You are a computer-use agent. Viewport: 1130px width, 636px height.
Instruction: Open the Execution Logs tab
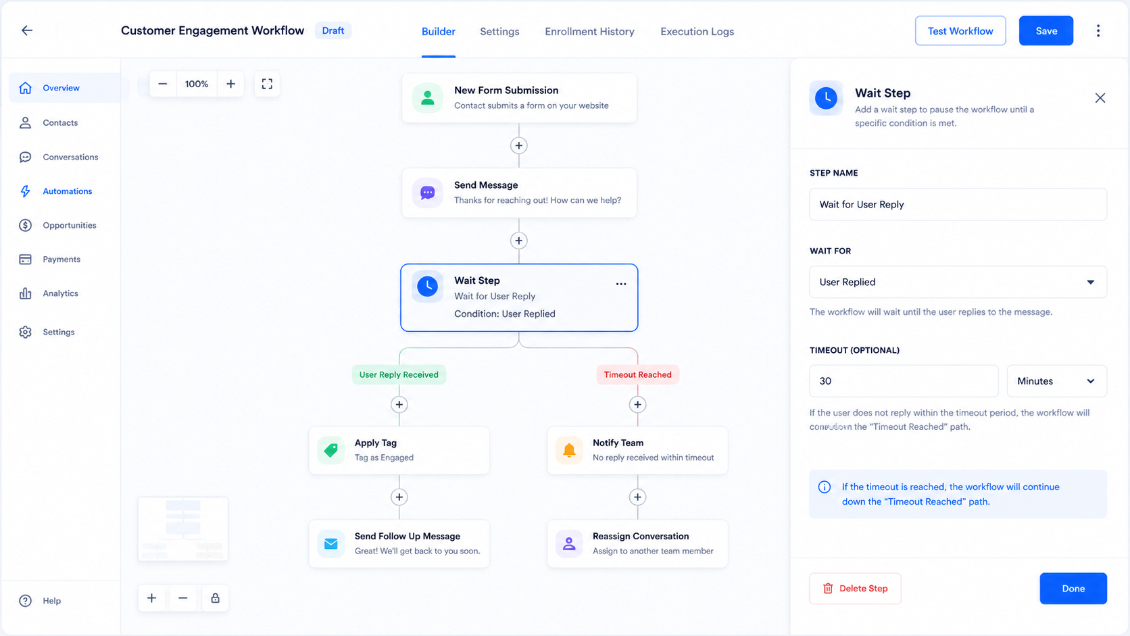pos(697,32)
